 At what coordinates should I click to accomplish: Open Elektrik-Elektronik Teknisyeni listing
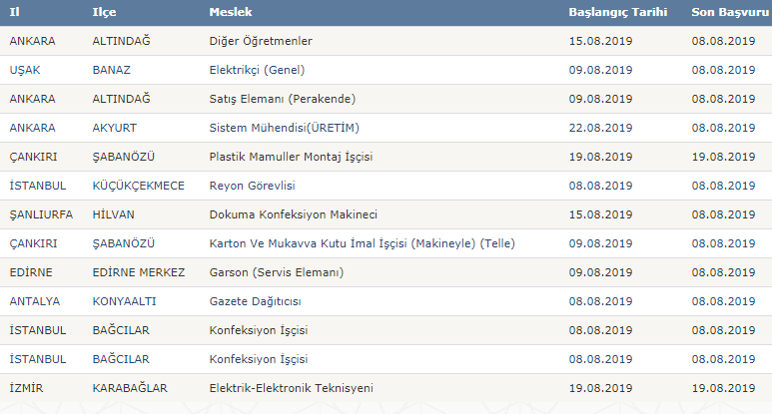[291, 388]
